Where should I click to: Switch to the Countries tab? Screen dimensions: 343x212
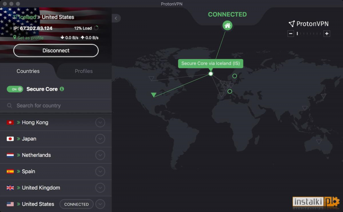pyautogui.click(x=28, y=71)
